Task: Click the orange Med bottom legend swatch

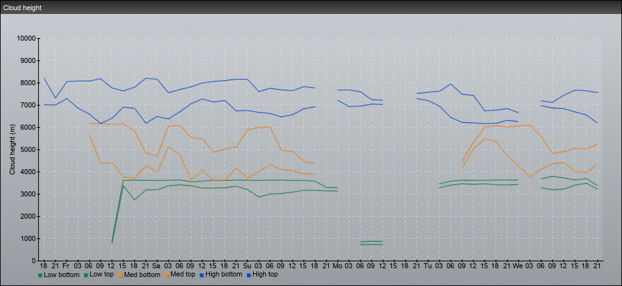Action: pos(120,275)
